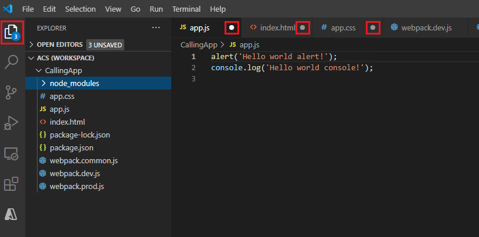Open the Run menu

156,9
